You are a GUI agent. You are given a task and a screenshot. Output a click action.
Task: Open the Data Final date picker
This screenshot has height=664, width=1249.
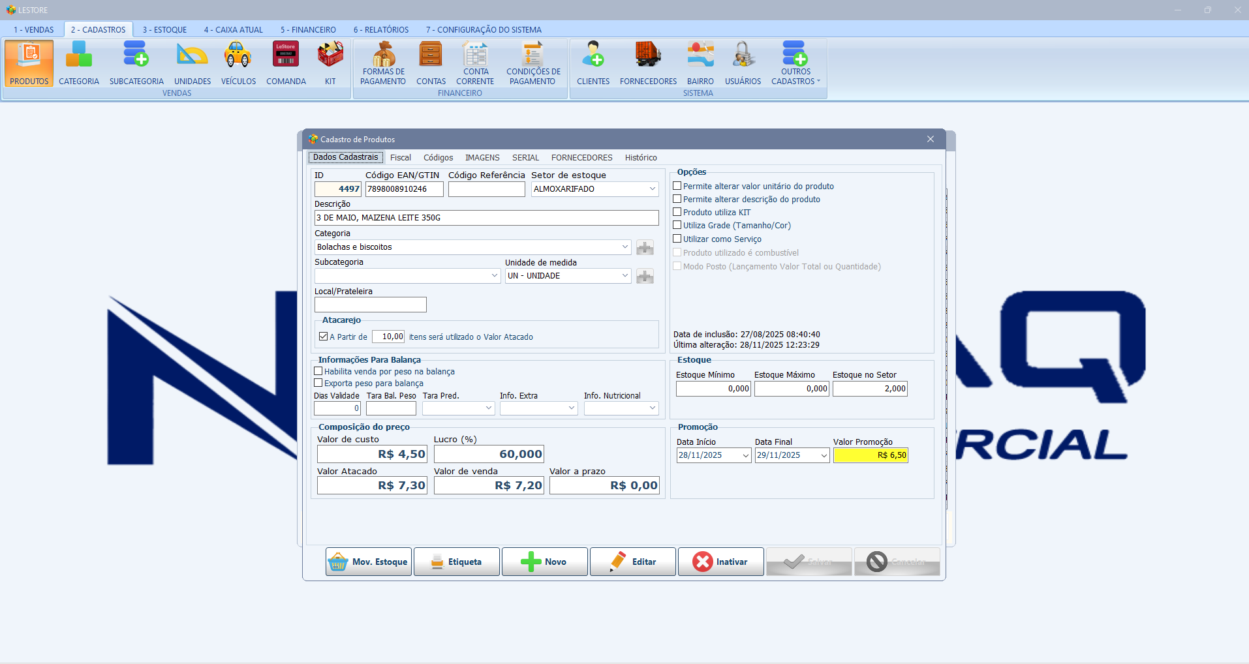824,455
